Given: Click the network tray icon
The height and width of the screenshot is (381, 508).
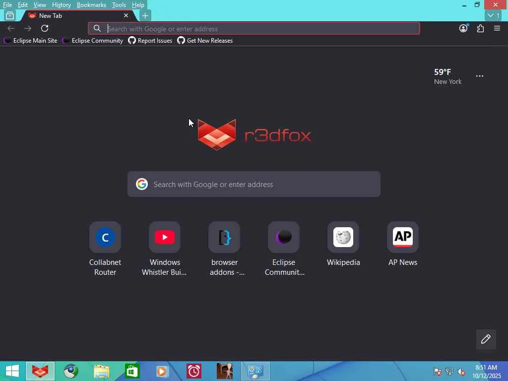Looking at the screenshot, I should [449, 372].
